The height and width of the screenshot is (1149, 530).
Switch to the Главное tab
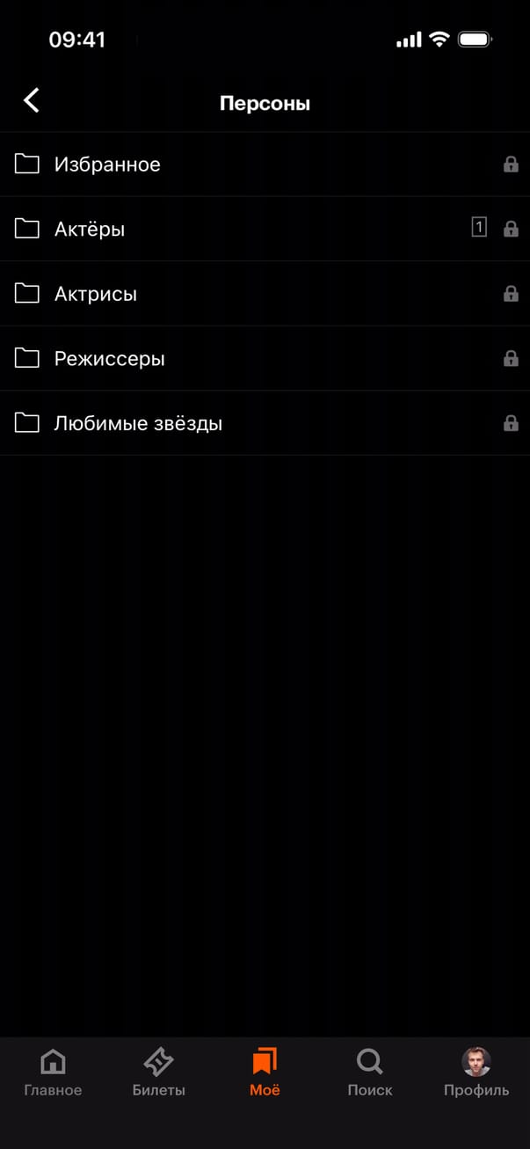[x=53, y=1072]
